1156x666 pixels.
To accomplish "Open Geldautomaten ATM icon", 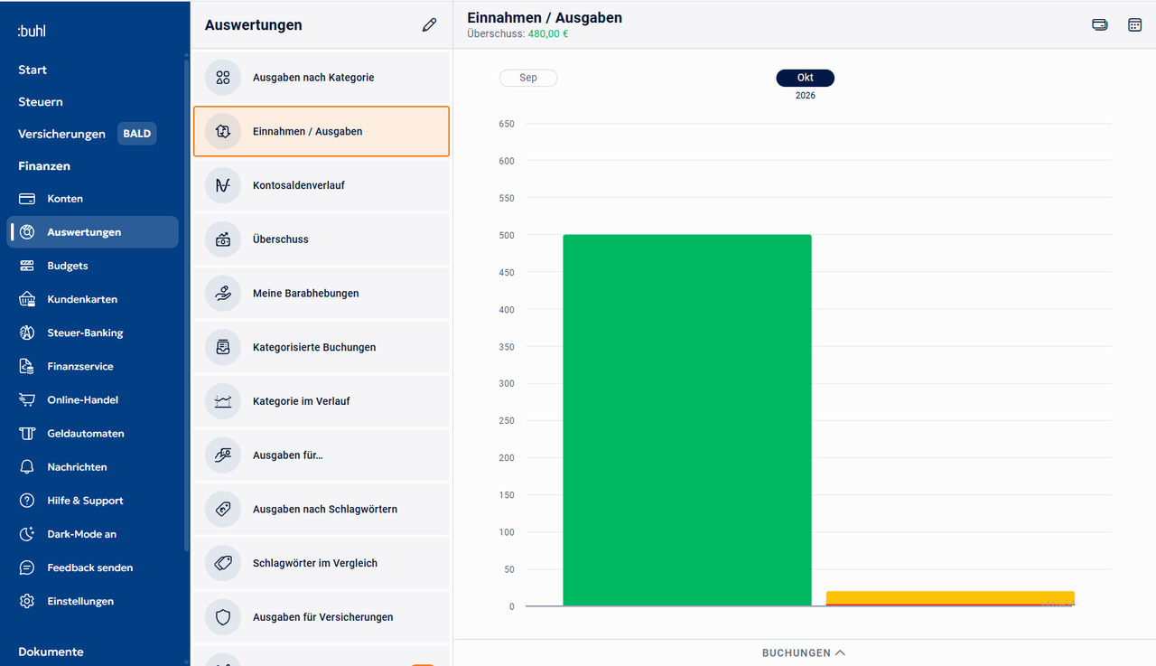I will [27, 434].
